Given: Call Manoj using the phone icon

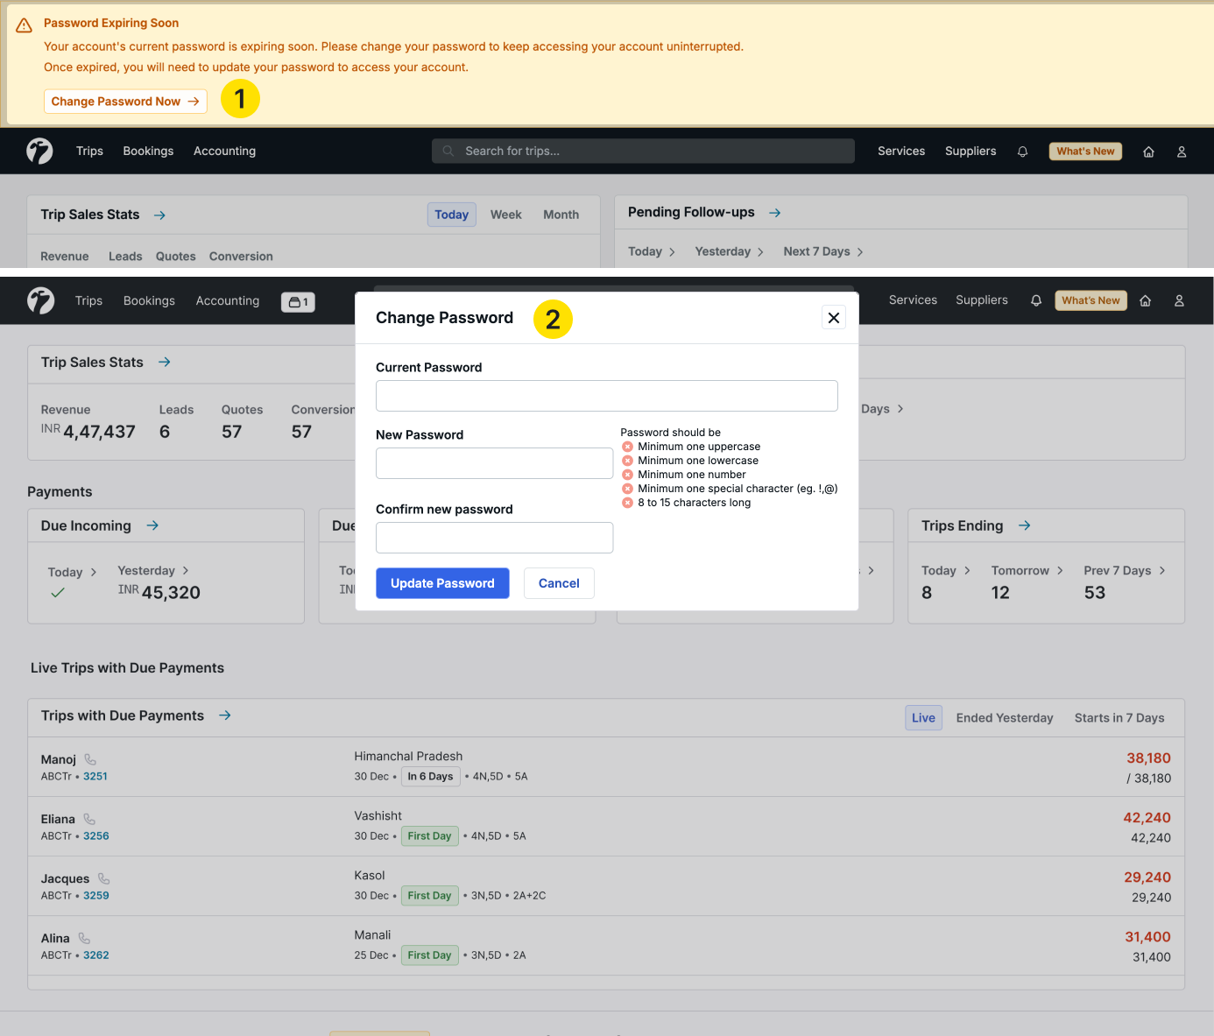Looking at the screenshot, I should [90, 759].
